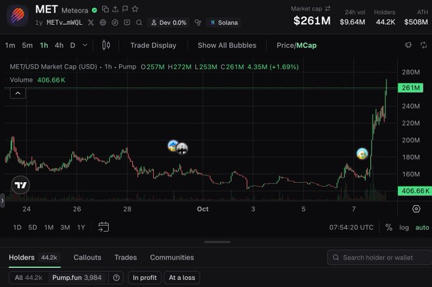Click the two overlapping trader bubbles
This screenshot has width=432, height=287.
point(178,147)
